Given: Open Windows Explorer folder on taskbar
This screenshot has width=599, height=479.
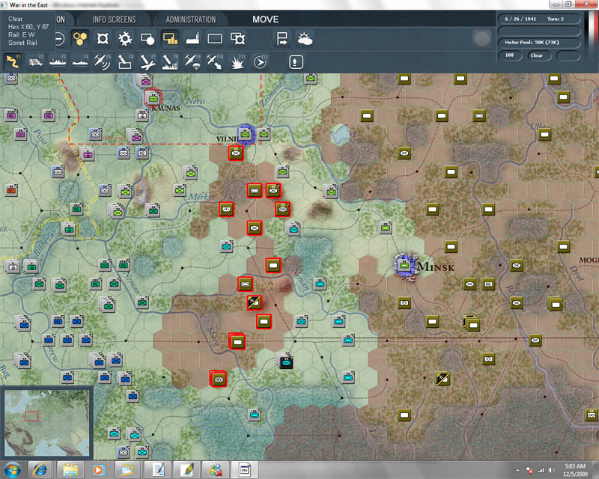Looking at the screenshot, I should [x=70, y=469].
